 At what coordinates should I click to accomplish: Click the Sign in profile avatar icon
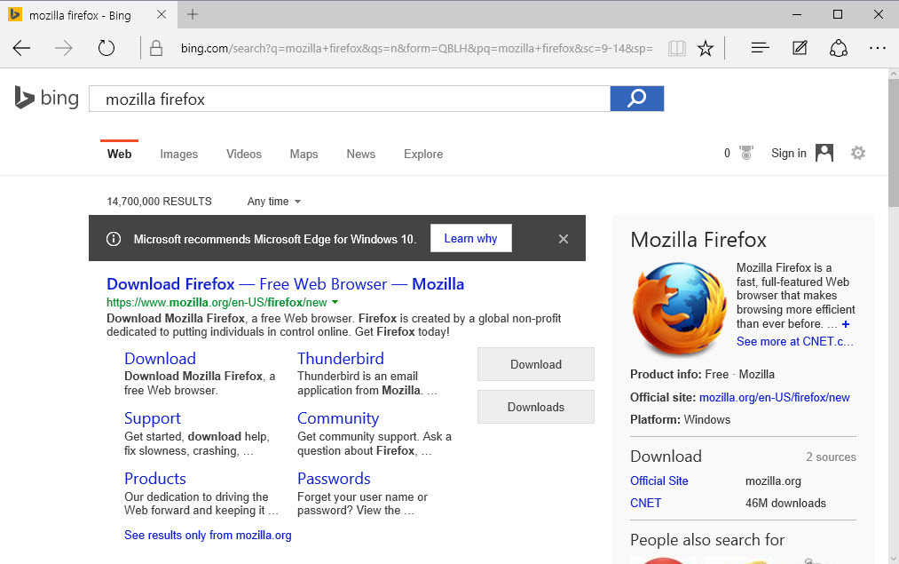tap(824, 153)
